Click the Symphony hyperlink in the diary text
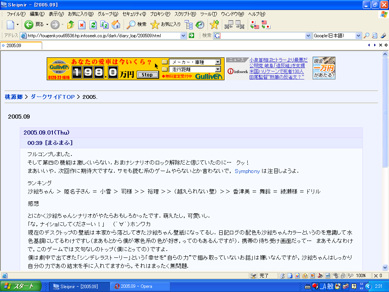Viewport: 389px width, 292px height. tap(247, 171)
